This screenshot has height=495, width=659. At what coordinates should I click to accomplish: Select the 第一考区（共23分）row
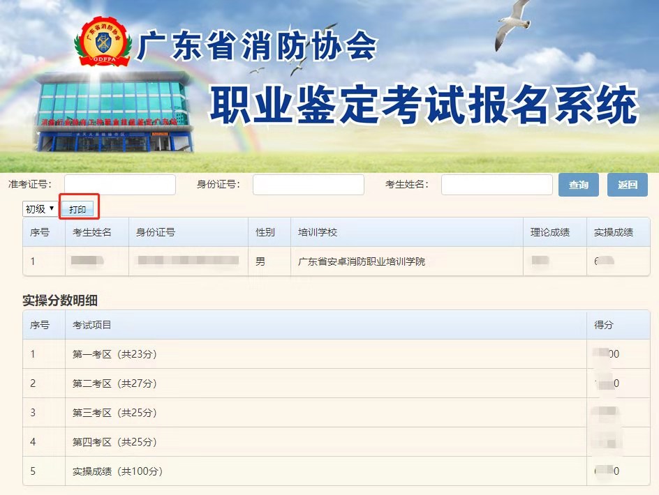point(114,354)
